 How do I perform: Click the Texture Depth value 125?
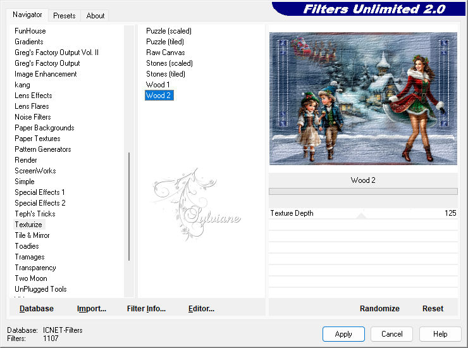pyautogui.click(x=450, y=213)
